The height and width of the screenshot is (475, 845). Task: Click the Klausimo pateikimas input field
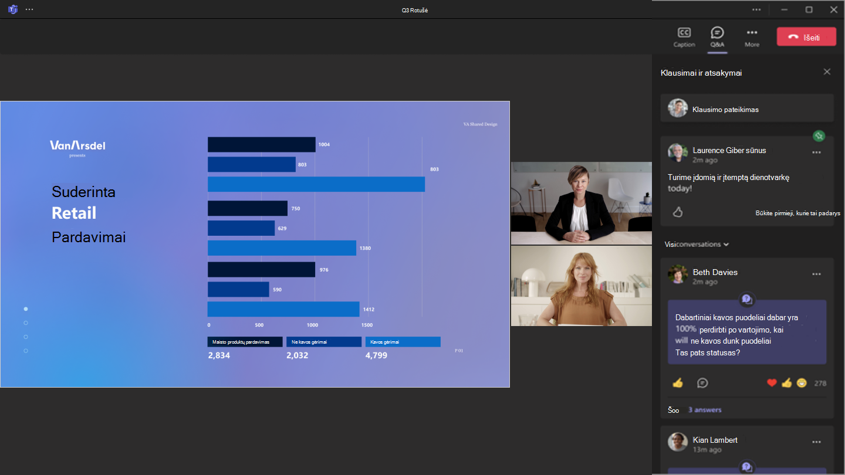[747, 108]
